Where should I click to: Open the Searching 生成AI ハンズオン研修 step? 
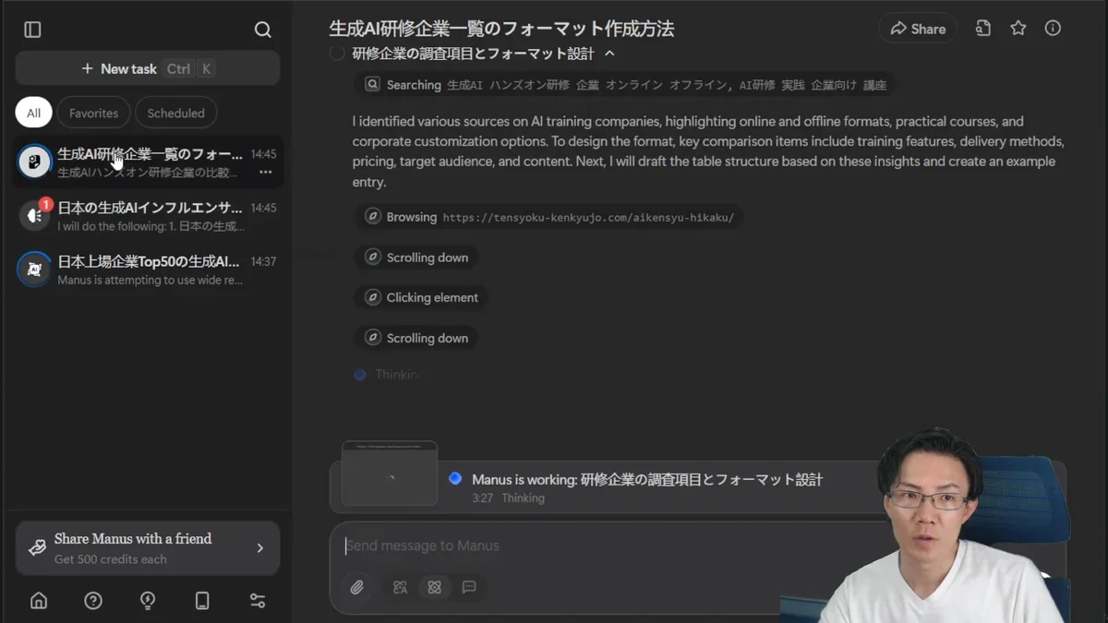click(x=625, y=85)
